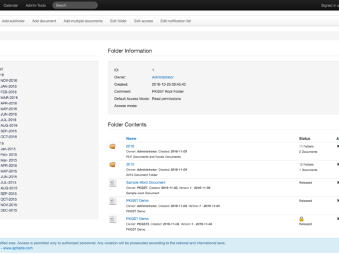Choose Add multiple documents
The width and height of the screenshot is (339, 254).
(x=83, y=21)
